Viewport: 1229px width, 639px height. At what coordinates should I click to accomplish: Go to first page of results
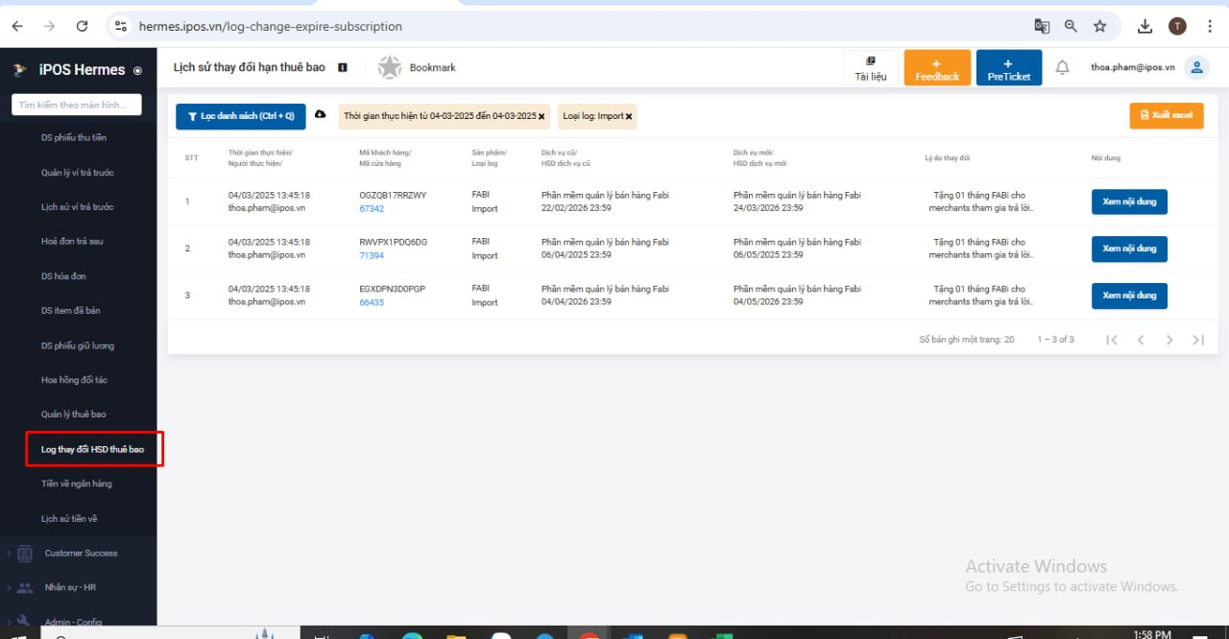pos(1112,340)
